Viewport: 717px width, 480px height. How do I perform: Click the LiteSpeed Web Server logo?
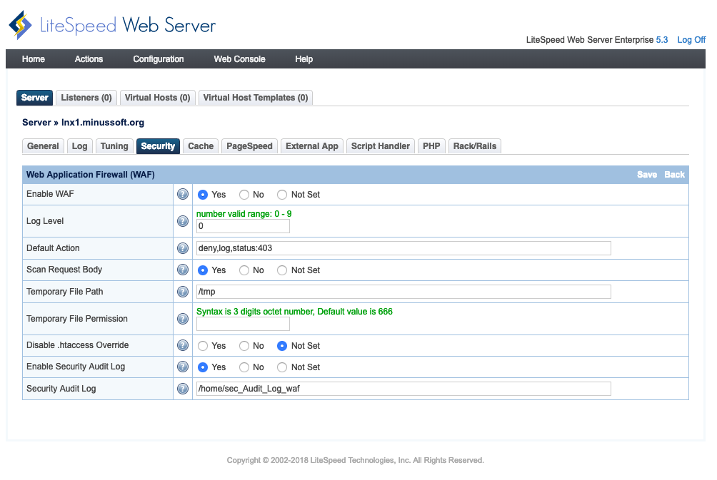tap(112, 25)
